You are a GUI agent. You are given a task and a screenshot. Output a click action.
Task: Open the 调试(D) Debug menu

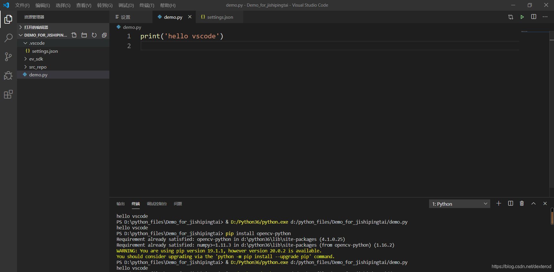[126, 5]
